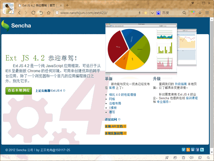
Task: Reload the page with the refresh icon
Action: (x=33, y=13)
